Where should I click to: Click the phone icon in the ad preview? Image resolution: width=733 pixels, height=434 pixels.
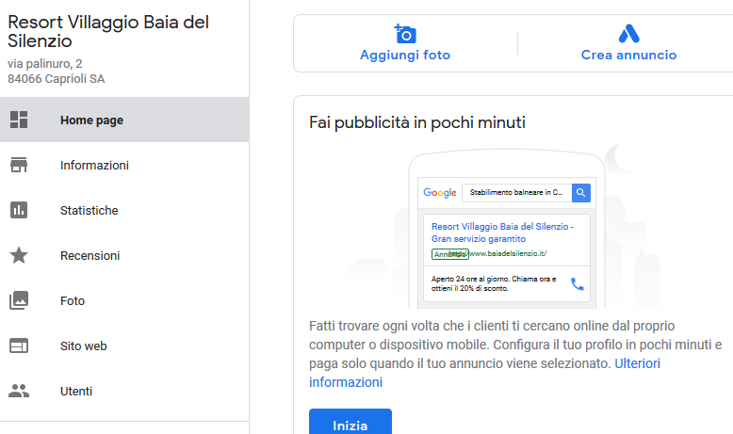click(577, 283)
